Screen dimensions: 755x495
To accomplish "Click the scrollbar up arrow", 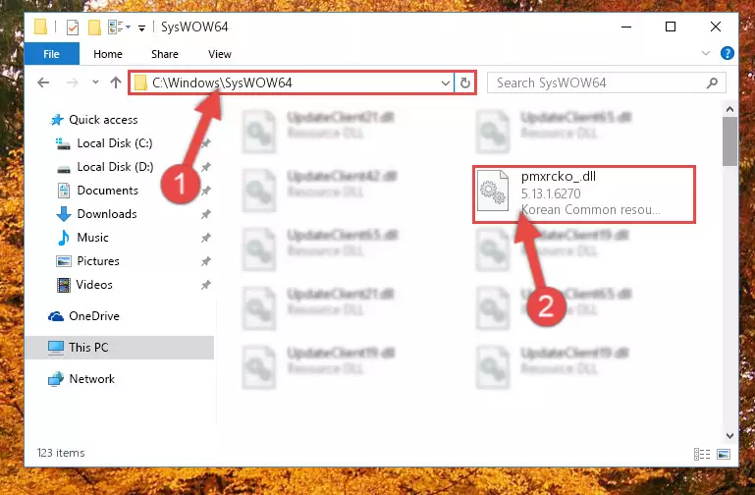I will 729,109.
